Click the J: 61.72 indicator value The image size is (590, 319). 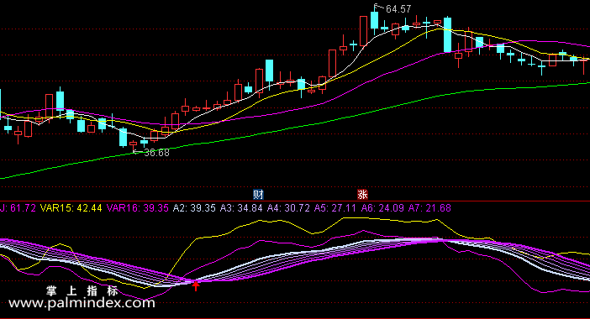tap(18, 208)
